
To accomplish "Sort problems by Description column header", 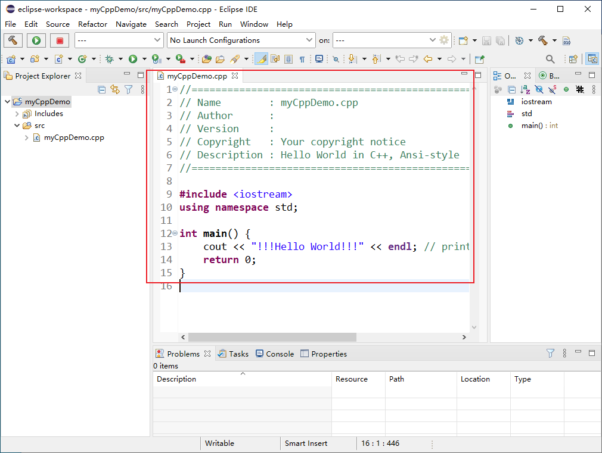I will point(242,379).
